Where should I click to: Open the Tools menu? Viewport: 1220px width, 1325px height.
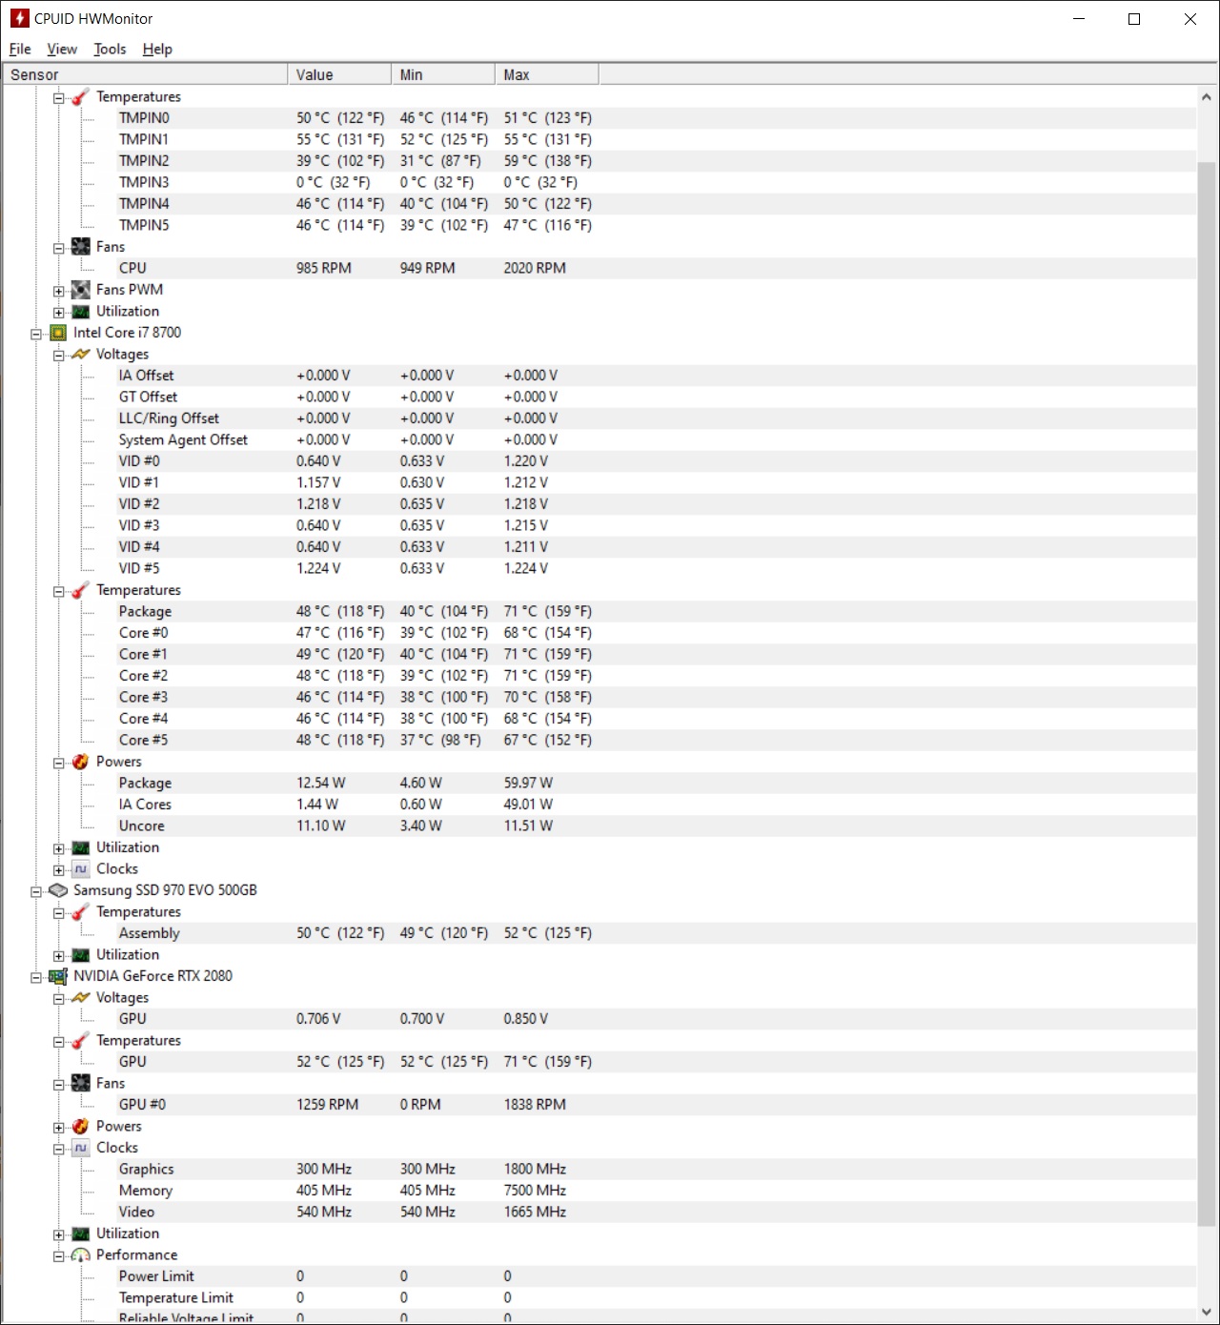coord(110,50)
